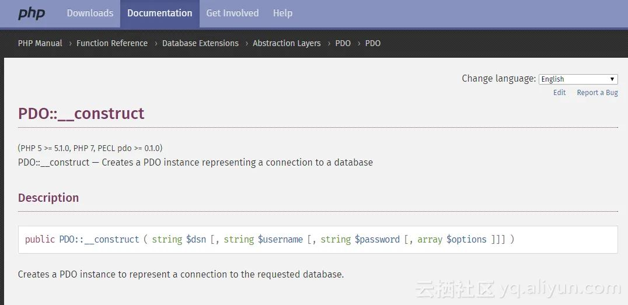Go to Database Extensions breadcrumb
This screenshot has width=628, height=305.
(x=200, y=43)
